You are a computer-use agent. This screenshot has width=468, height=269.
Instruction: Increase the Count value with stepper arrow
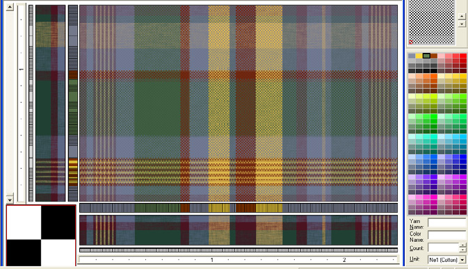[462, 245]
